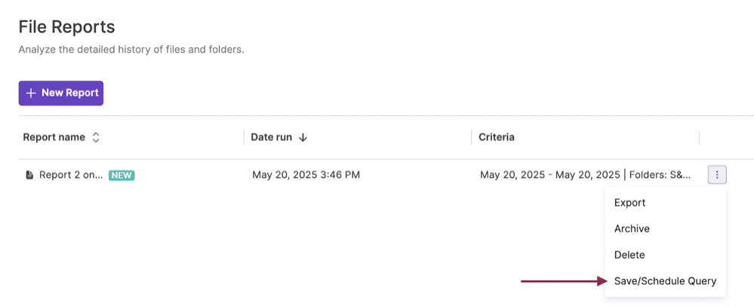Choose Export from the report menu

click(629, 202)
